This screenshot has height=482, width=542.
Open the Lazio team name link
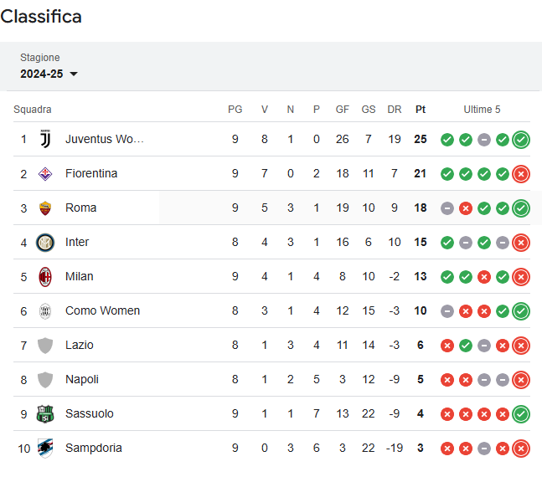[79, 346]
